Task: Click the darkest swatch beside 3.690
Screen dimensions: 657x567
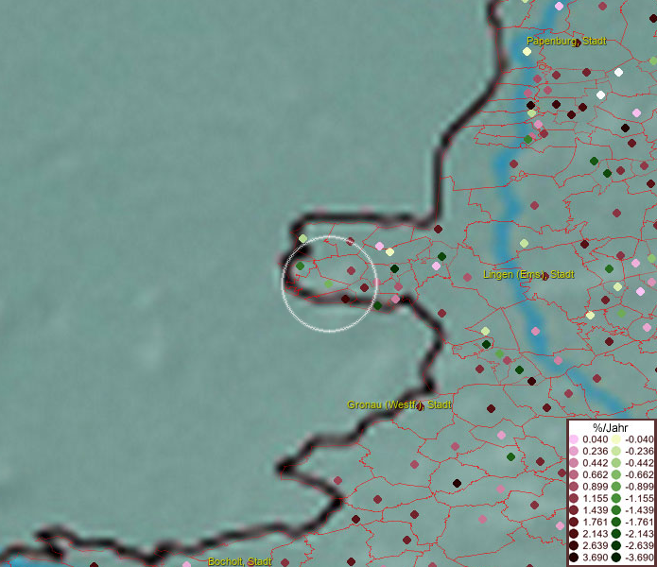Action: tap(574, 558)
